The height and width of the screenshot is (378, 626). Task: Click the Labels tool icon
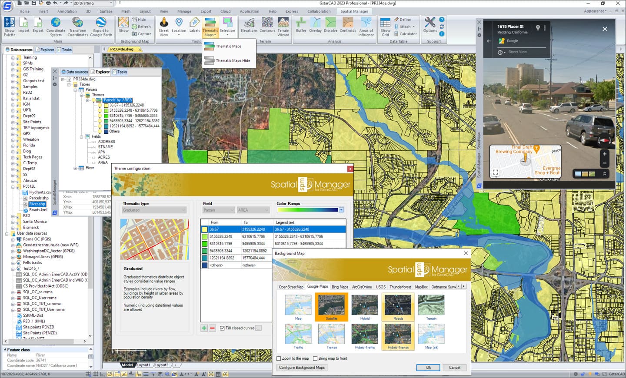(194, 25)
